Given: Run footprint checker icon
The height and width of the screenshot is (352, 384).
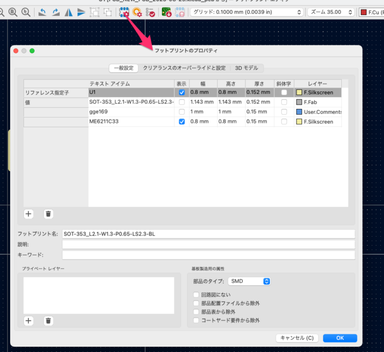Looking at the screenshot, I should (150, 12).
